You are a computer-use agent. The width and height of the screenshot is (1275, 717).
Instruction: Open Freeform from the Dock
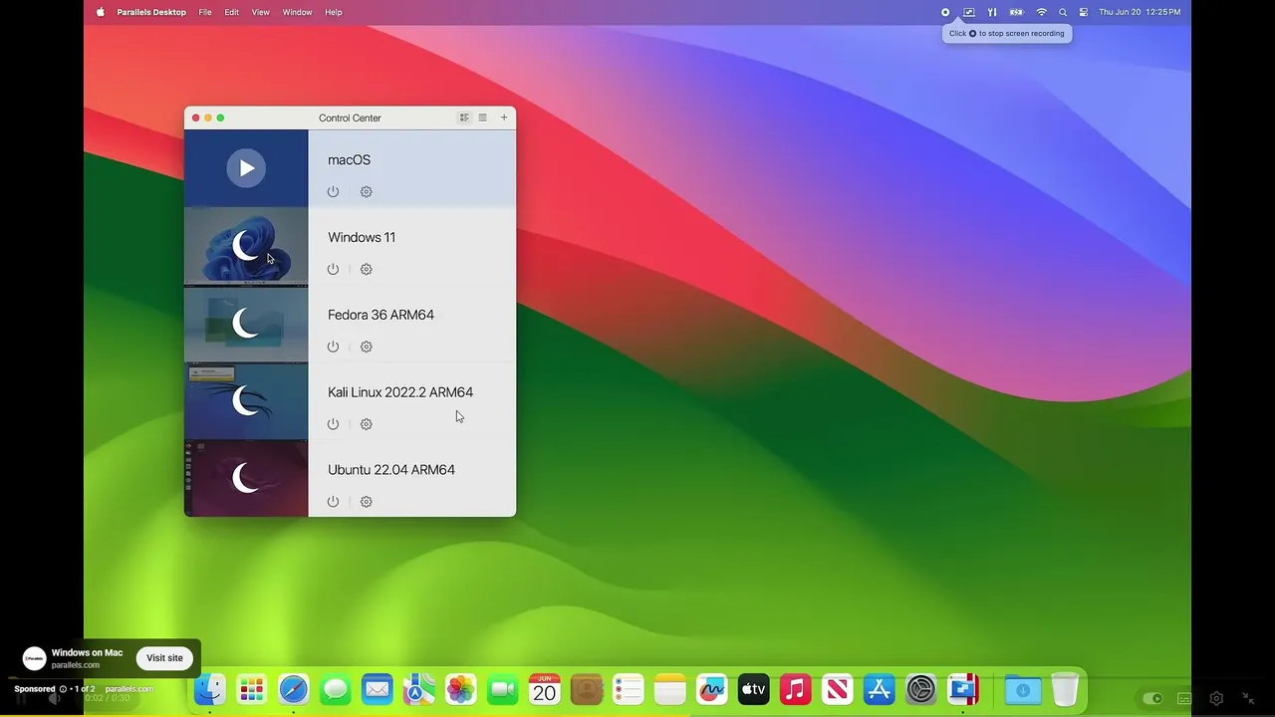click(x=712, y=689)
